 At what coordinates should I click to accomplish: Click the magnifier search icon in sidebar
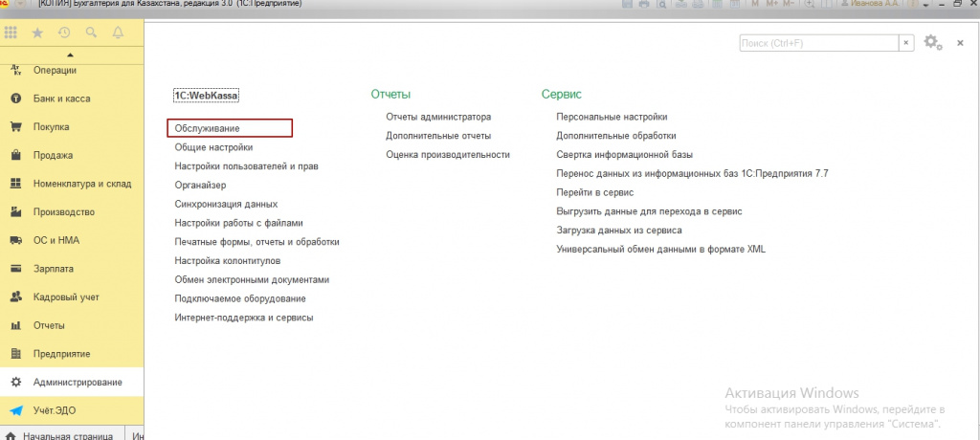pos(91,33)
